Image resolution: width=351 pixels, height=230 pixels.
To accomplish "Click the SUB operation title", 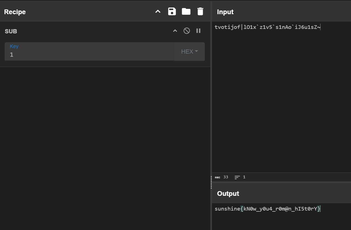I will click(11, 31).
